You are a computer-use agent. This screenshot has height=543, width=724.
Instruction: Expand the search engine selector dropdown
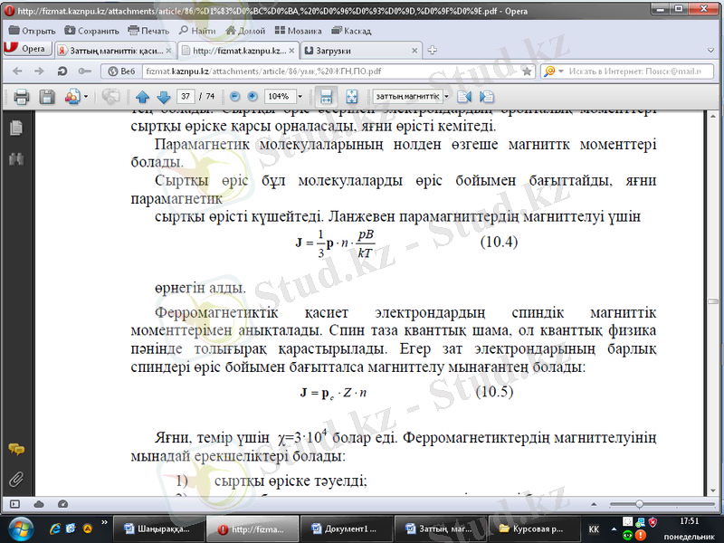(561, 71)
